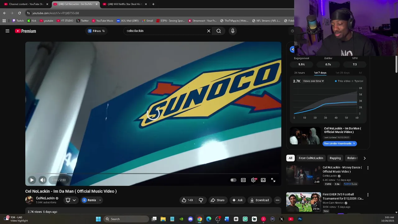Screen dimensions: 398x224
Task: Open First EVER 3V3 Football video title
Action: pyautogui.click(x=343, y=196)
